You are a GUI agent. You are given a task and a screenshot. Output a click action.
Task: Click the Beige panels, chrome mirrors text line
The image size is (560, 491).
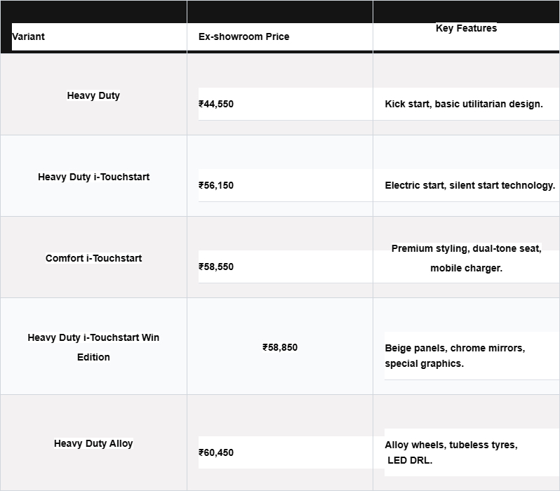pyautogui.click(x=454, y=348)
